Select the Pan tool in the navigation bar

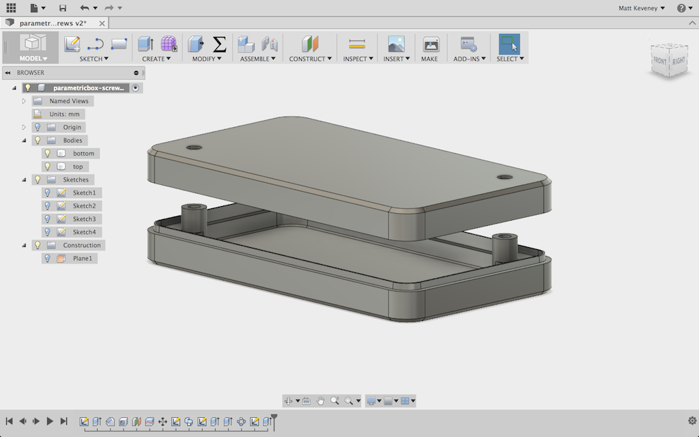(x=321, y=401)
